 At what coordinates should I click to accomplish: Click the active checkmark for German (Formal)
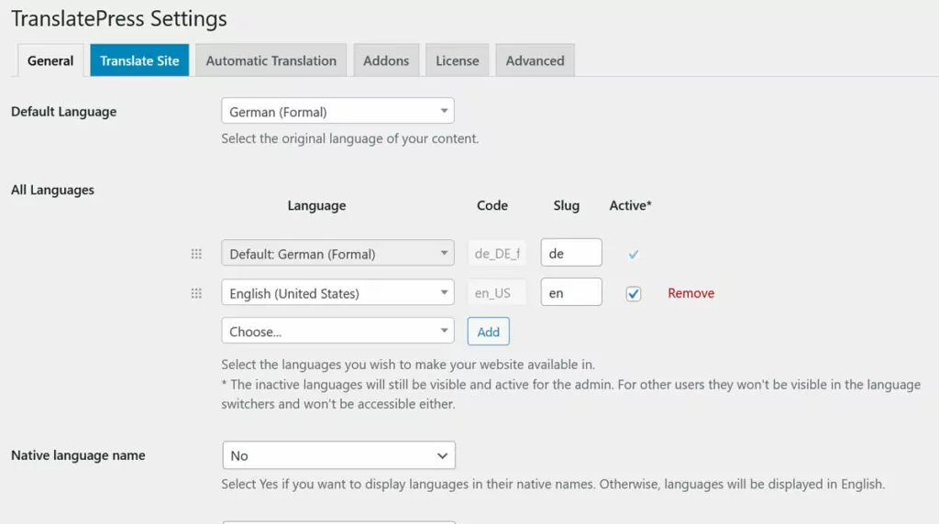point(633,255)
